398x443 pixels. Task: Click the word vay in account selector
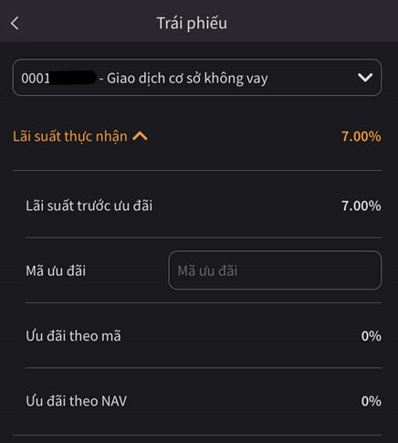pos(257,79)
